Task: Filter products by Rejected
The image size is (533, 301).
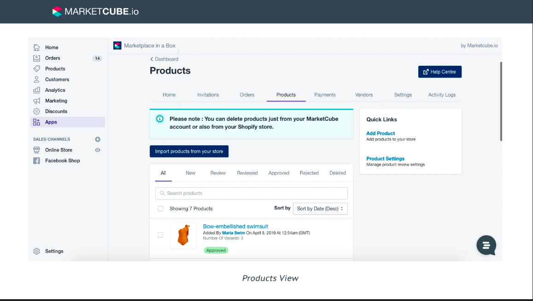Action: [309, 173]
